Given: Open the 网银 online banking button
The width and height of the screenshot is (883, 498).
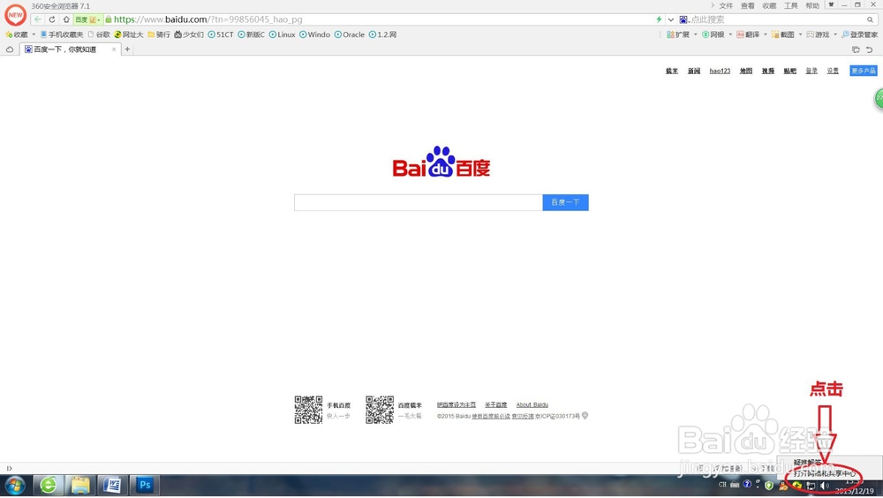Looking at the screenshot, I should (x=713, y=34).
